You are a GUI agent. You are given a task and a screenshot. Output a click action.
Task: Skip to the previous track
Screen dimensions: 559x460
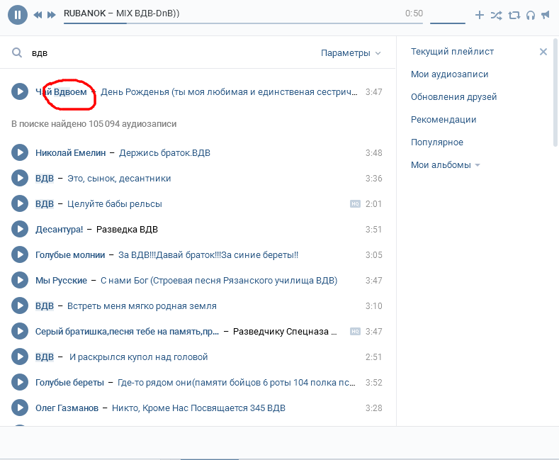point(38,14)
